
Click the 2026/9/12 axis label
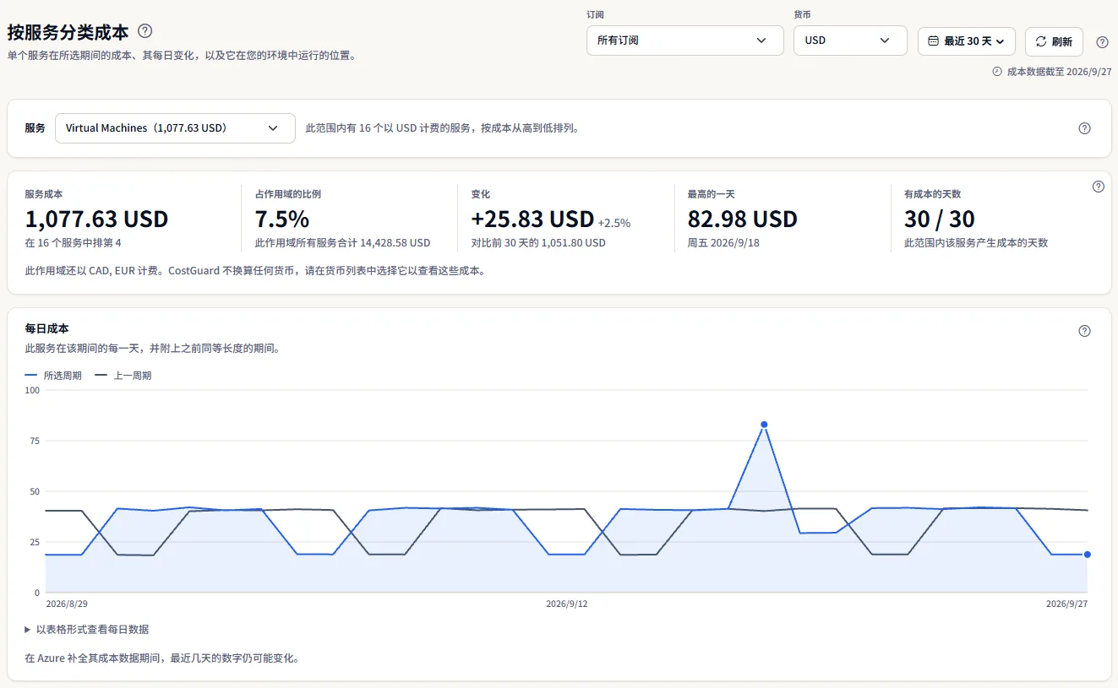(x=567, y=604)
